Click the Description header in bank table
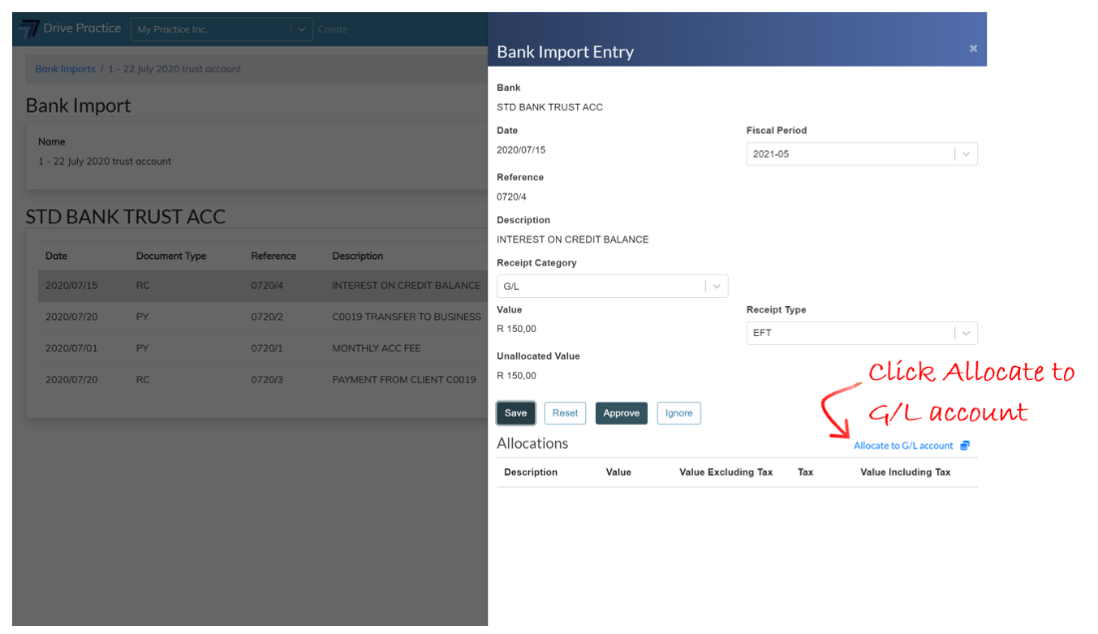The height and width of the screenshot is (634, 1098). click(x=357, y=256)
